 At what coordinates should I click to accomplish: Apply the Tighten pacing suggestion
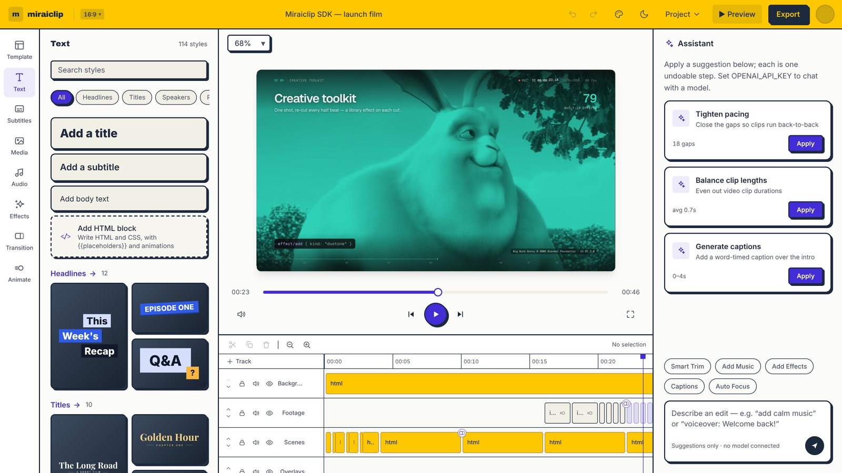point(806,143)
